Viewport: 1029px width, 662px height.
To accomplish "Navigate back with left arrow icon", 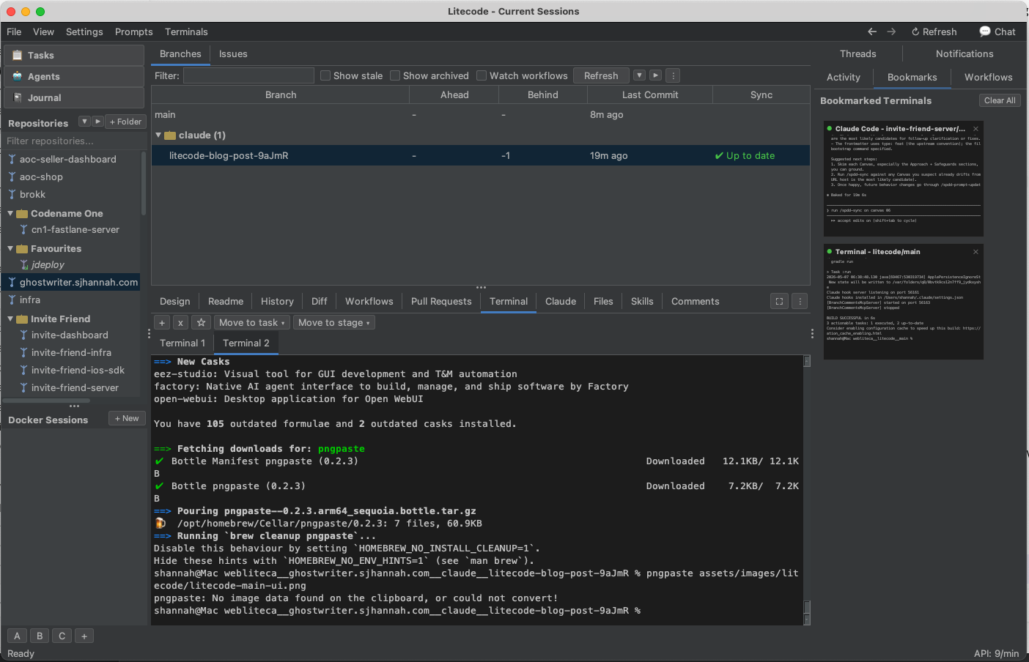I will (x=872, y=31).
